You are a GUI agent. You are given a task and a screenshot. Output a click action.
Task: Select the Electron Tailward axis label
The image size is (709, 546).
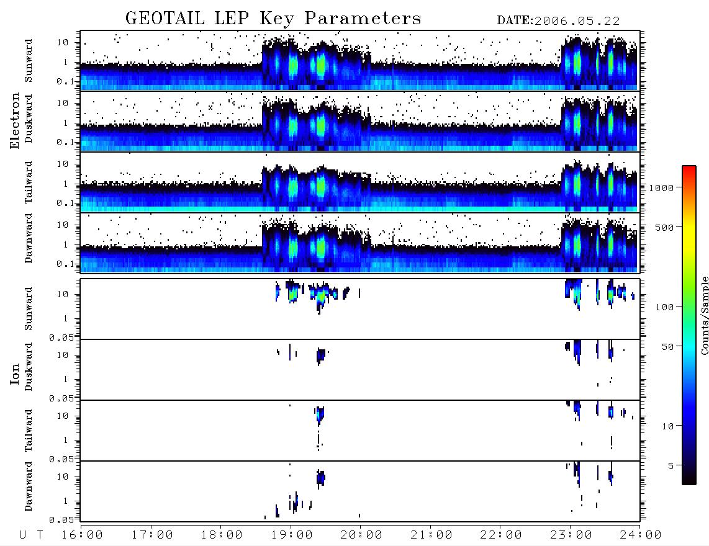point(29,182)
